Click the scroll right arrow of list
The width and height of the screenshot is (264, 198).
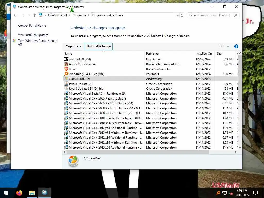click(x=236, y=152)
